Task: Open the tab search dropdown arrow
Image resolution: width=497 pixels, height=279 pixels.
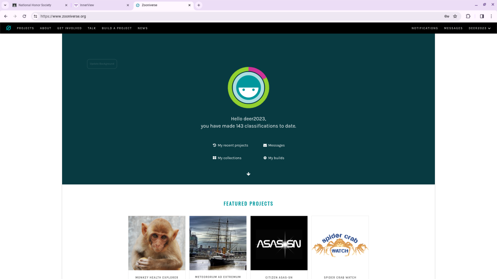Action: [x=5, y=5]
